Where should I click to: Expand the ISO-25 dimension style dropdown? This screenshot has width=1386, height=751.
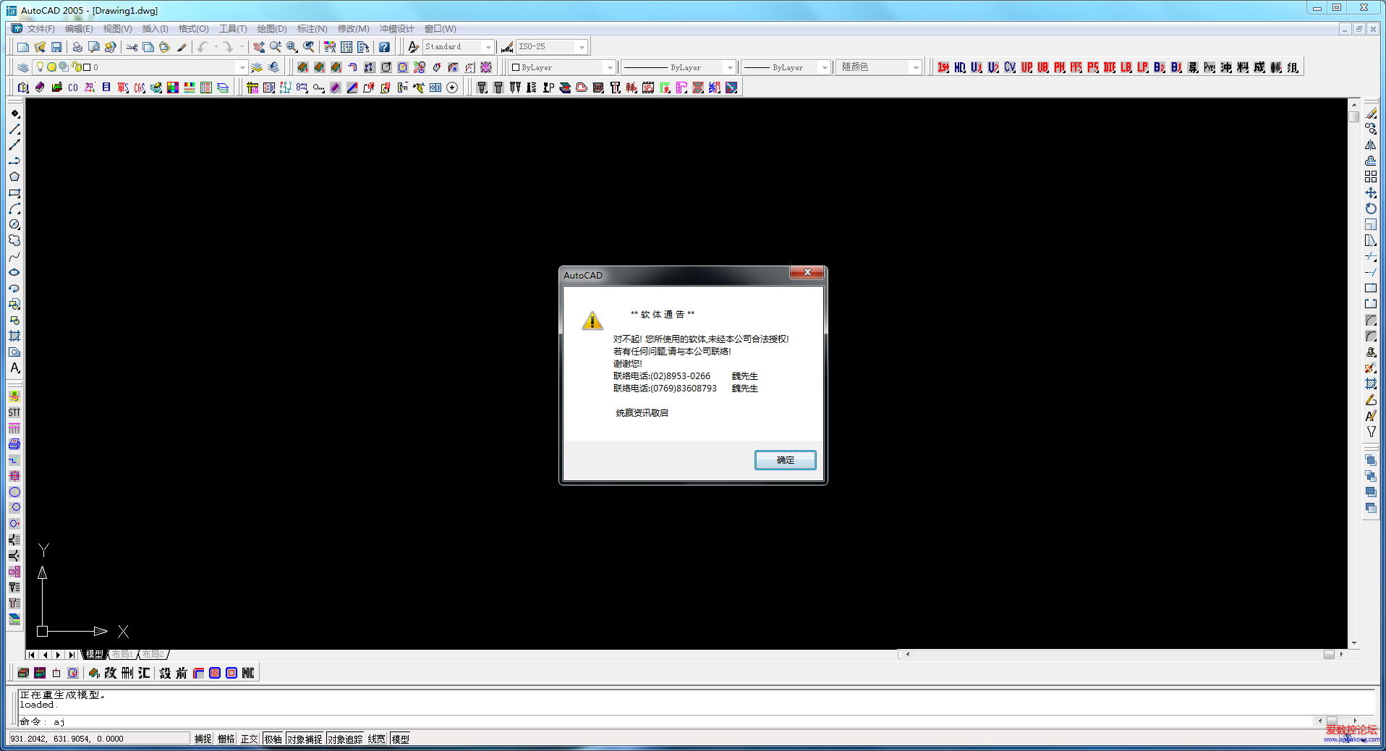coord(582,47)
